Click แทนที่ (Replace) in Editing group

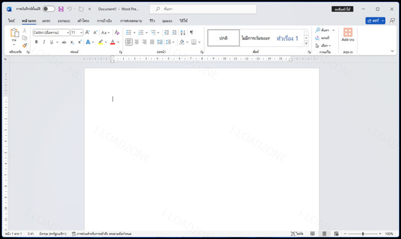pos(323,38)
